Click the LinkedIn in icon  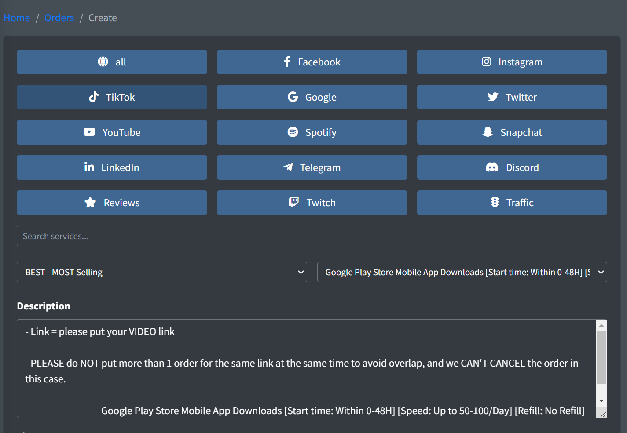coord(89,167)
